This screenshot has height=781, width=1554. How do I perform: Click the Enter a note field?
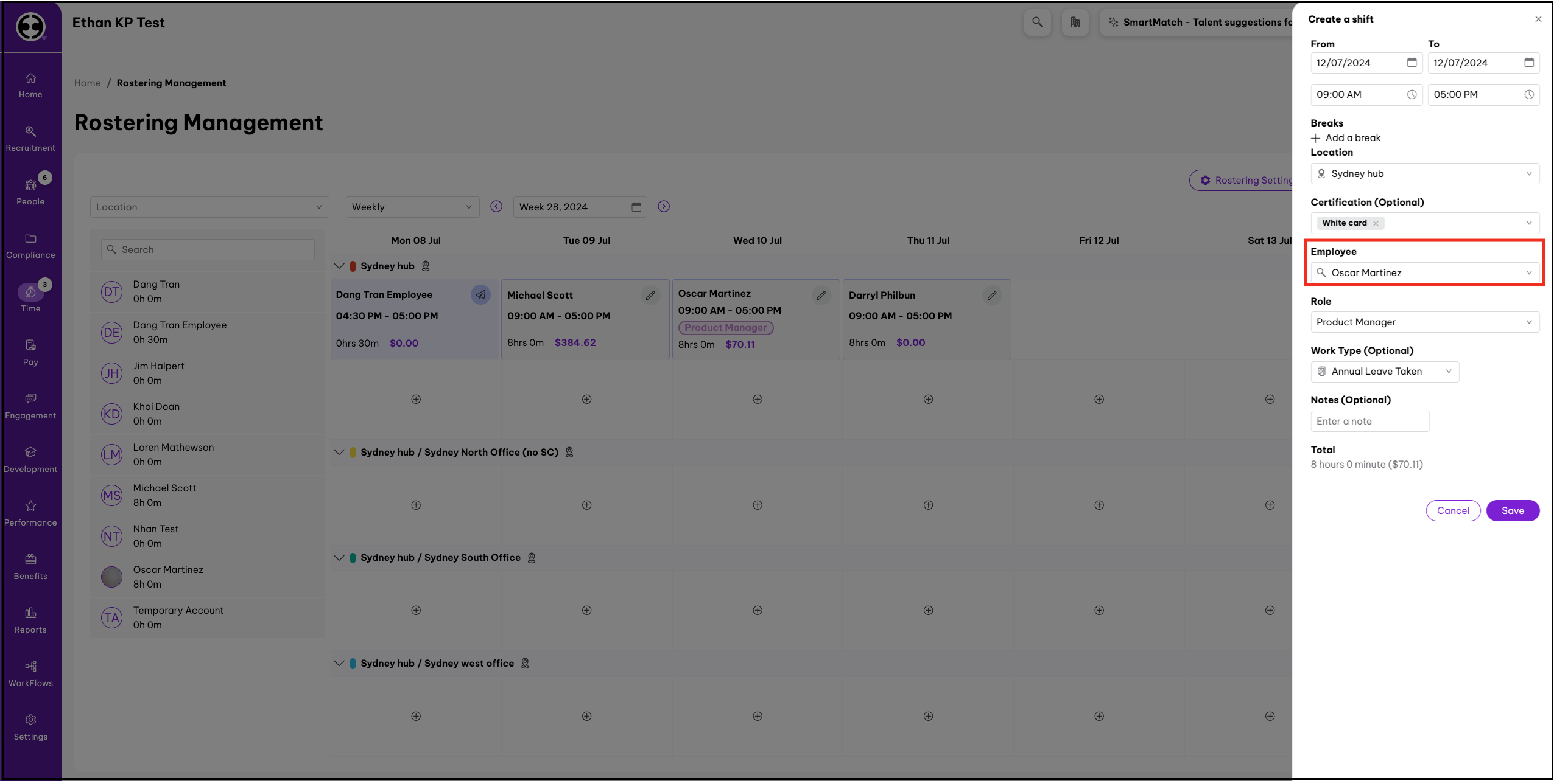pos(1369,422)
